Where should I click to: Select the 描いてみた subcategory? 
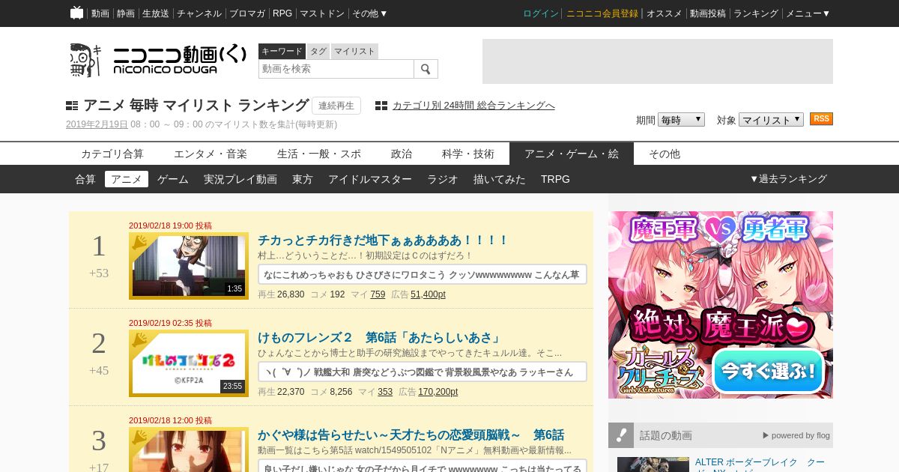tap(500, 179)
